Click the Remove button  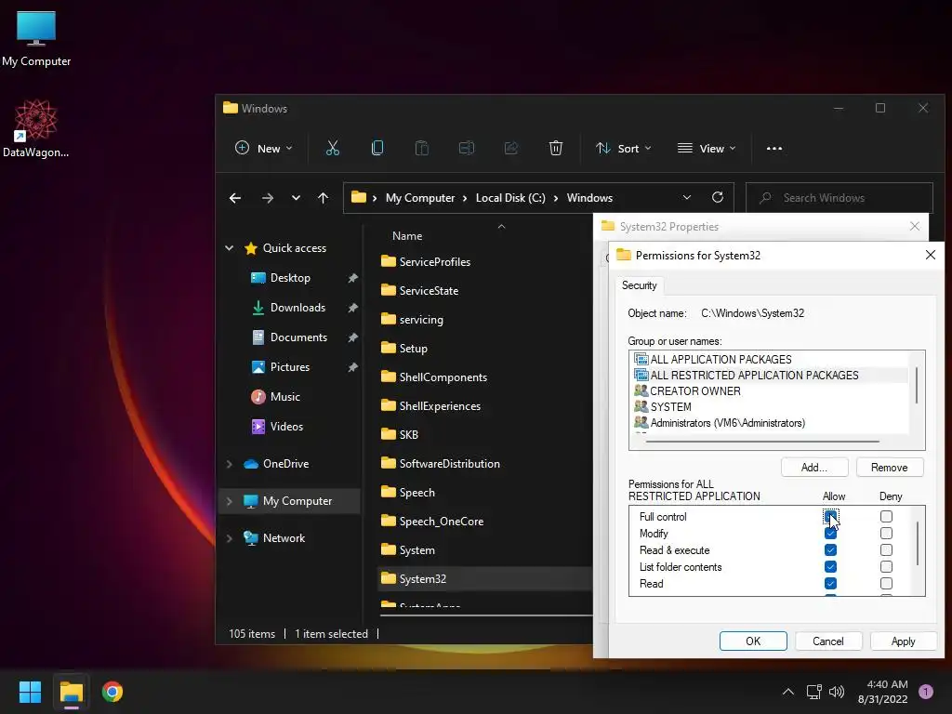pyautogui.click(x=890, y=468)
